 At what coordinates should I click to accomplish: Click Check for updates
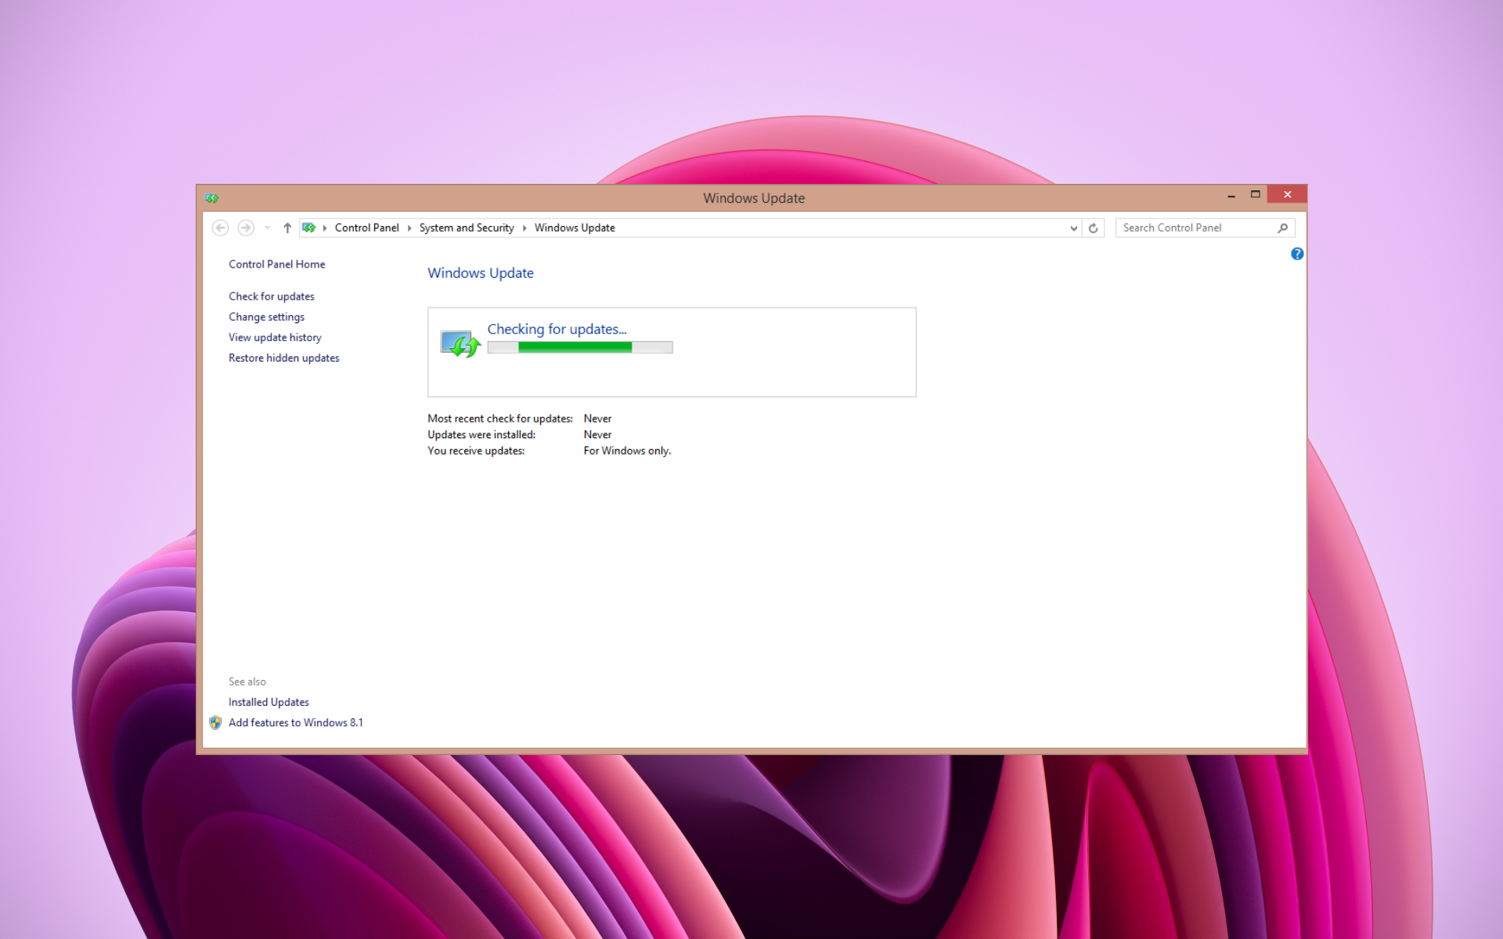272,297
